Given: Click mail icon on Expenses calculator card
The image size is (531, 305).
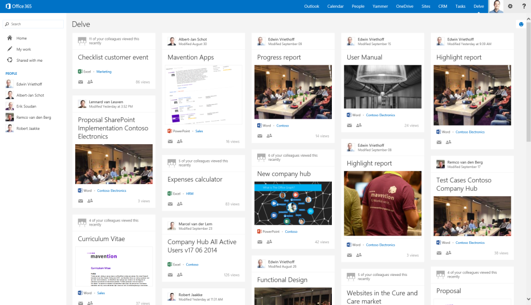Looking at the screenshot, I should click(170, 204).
